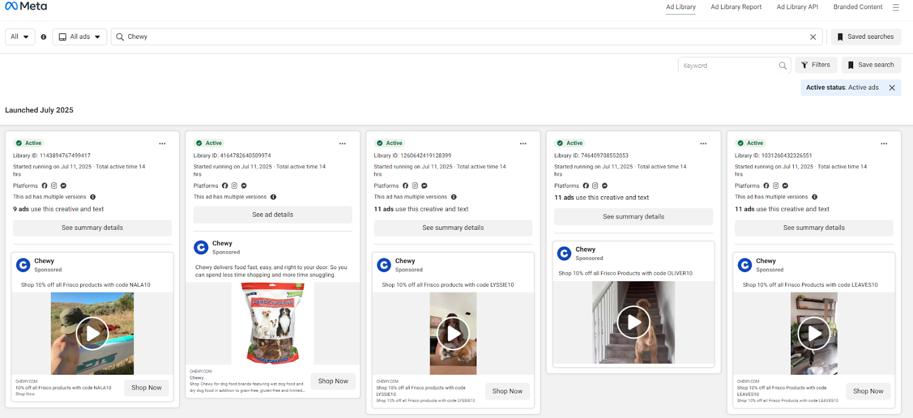
Task: Open options menu for ad 1260642419128399
Action: (x=523, y=144)
